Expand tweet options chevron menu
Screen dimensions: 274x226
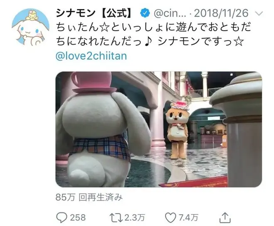pos(259,13)
